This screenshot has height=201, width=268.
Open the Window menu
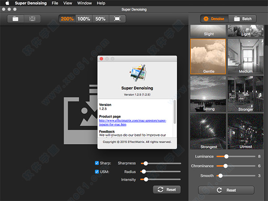[x=84, y=3]
